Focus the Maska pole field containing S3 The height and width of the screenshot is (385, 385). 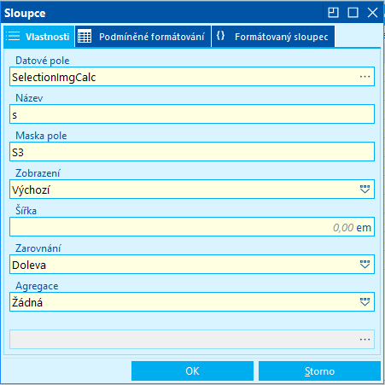[x=192, y=152]
